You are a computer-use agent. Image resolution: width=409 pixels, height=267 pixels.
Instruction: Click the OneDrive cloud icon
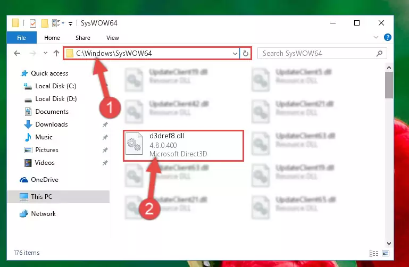pos(24,180)
